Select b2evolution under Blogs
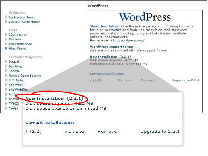This screenshot has height=156, width=208. pyautogui.click(x=18, y=35)
